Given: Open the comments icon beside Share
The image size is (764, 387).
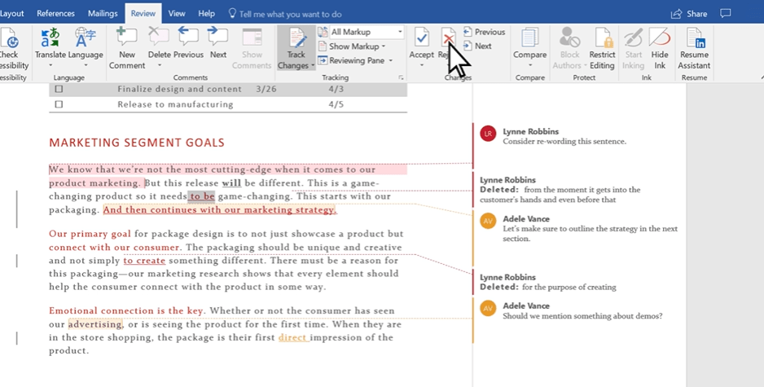Looking at the screenshot, I should (x=726, y=14).
